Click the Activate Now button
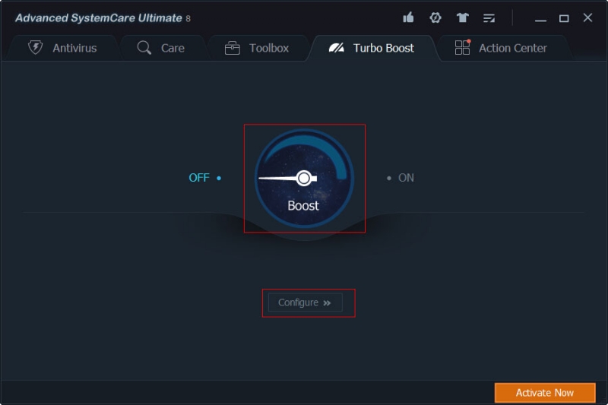 pos(545,393)
